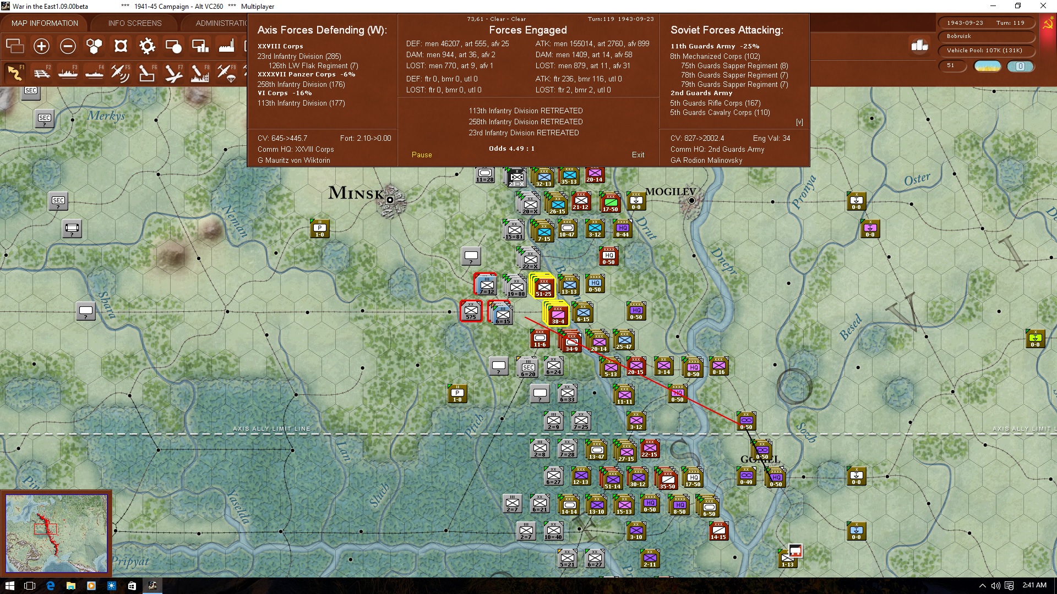Image resolution: width=1057 pixels, height=594 pixels.
Task: Open preferences gear icon in toolbar
Action: [x=147, y=46]
